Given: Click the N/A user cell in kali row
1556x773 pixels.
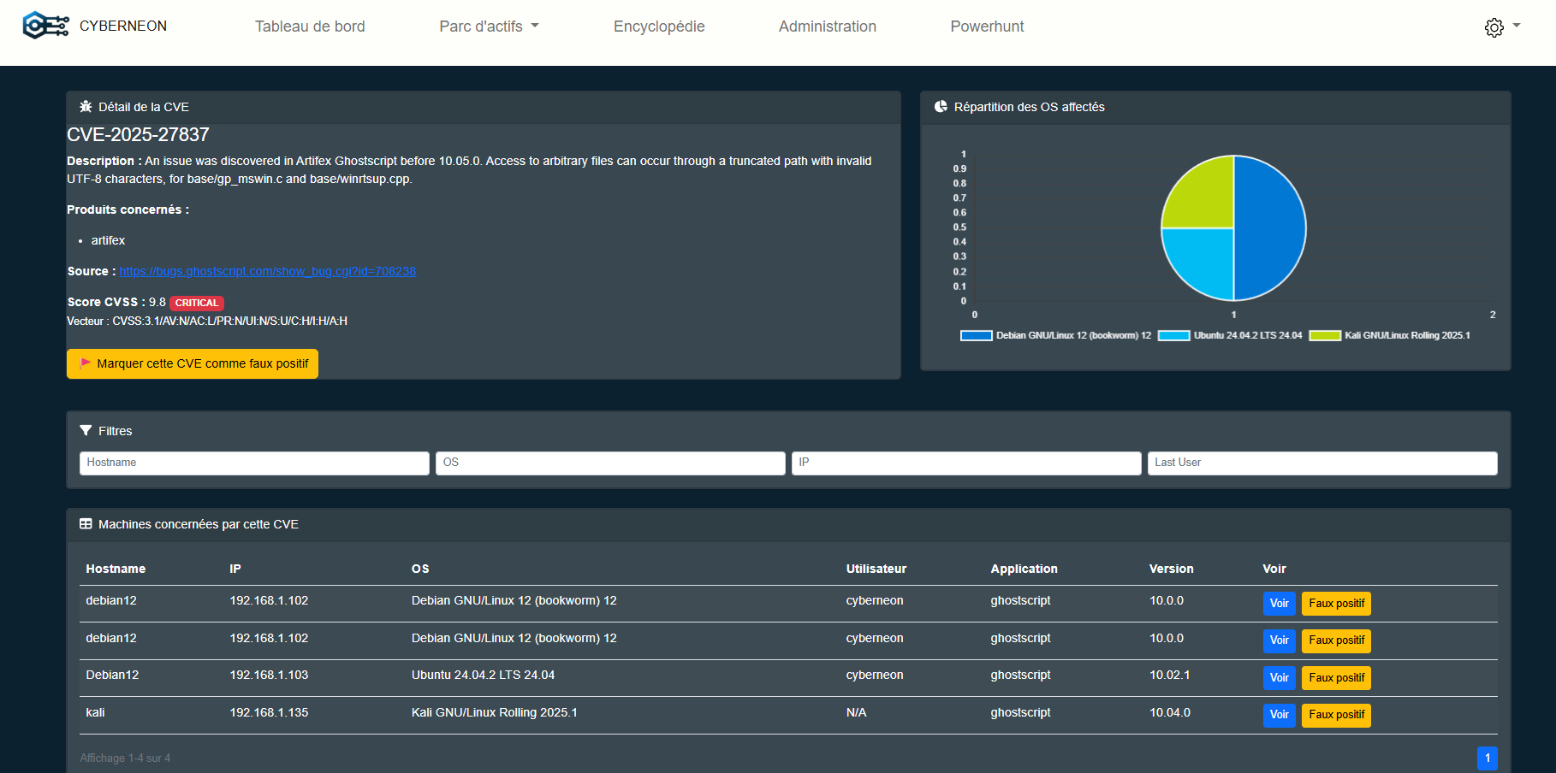Looking at the screenshot, I should click(x=856, y=712).
